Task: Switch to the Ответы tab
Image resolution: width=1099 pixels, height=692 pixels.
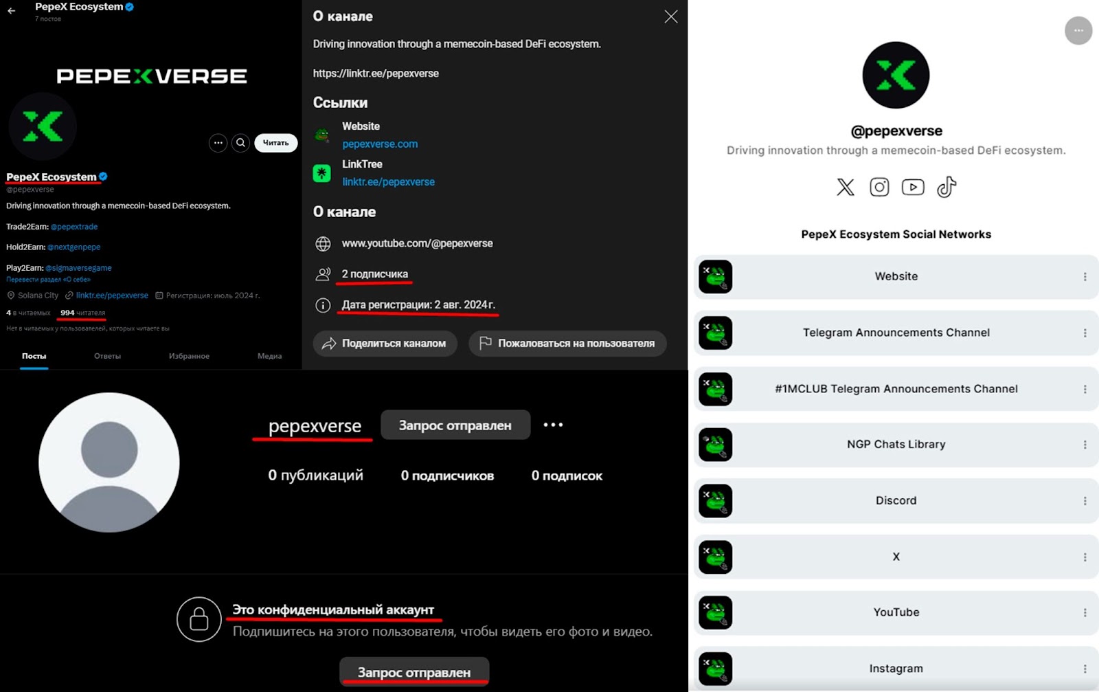Action: pos(107,356)
